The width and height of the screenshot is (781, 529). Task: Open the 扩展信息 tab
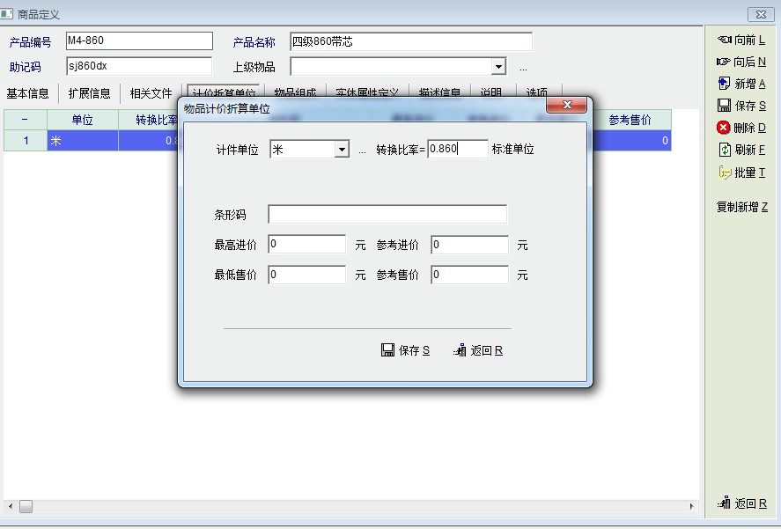click(90, 93)
